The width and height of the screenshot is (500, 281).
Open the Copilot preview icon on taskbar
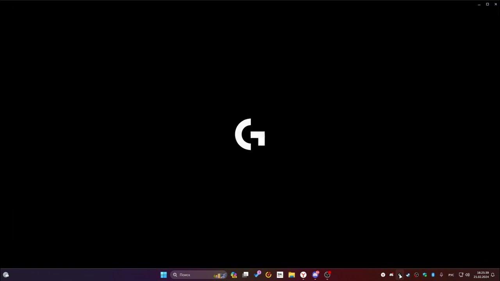pyautogui.click(x=234, y=275)
